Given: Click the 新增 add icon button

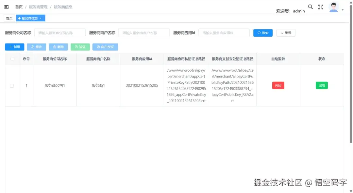Looking at the screenshot, I should pos(14,47).
